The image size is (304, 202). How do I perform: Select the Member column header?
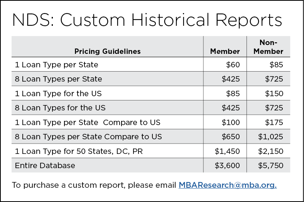[x=225, y=51]
